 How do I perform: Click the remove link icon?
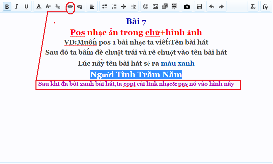pyautogui.click(x=80, y=7)
